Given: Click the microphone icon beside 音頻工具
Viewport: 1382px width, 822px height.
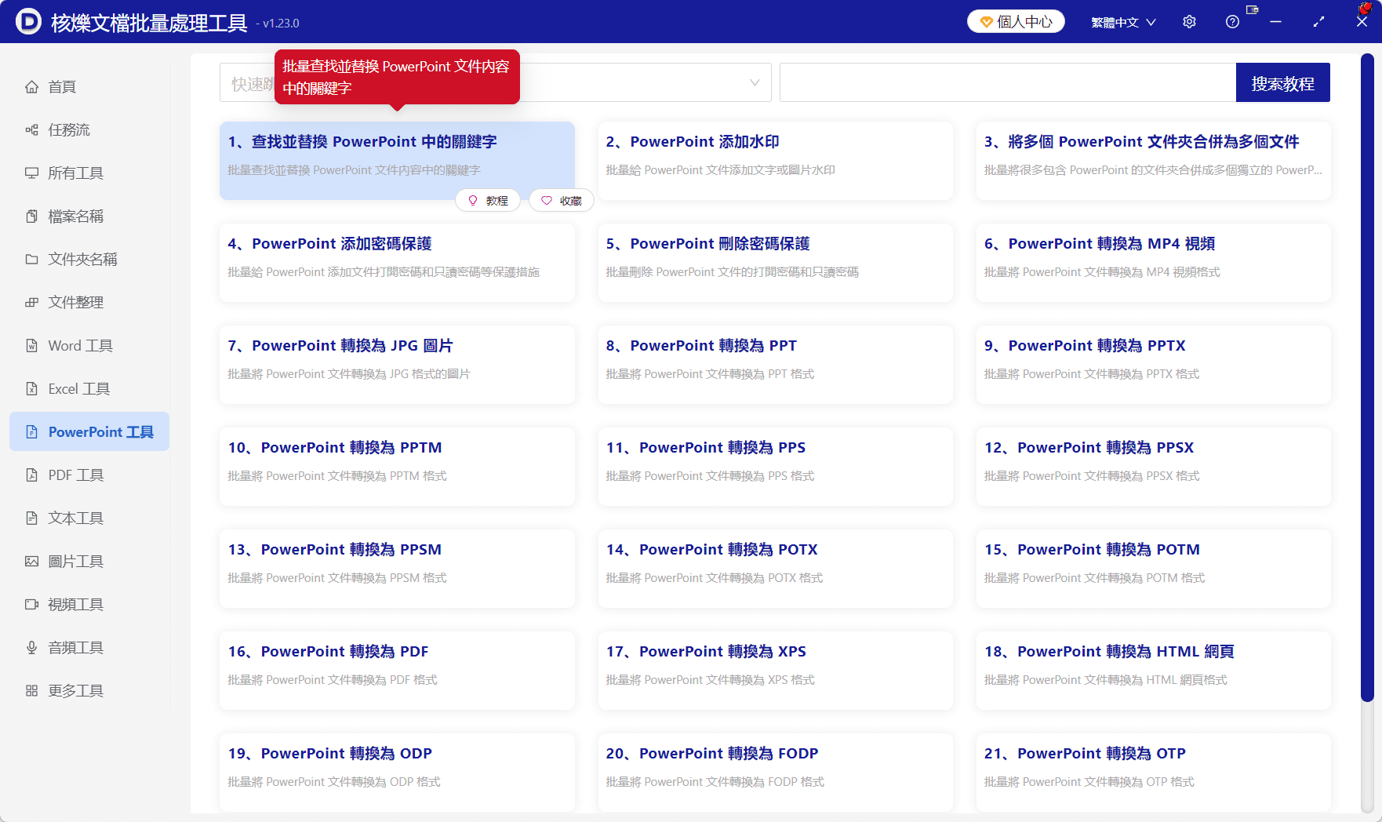Looking at the screenshot, I should (x=31, y=648).
